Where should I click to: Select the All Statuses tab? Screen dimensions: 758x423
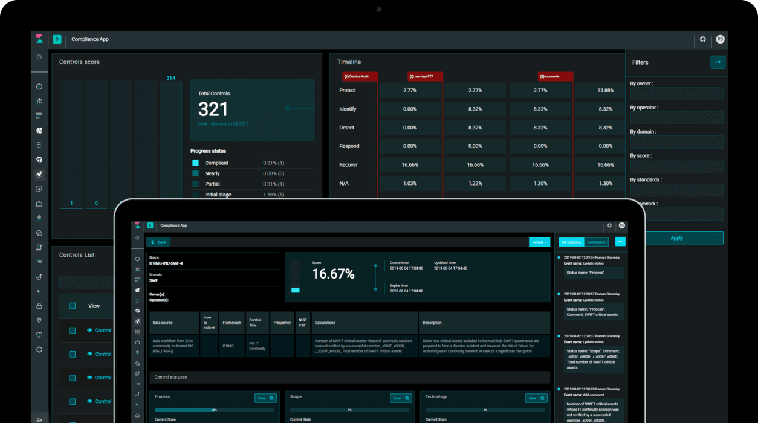point(571,242)
